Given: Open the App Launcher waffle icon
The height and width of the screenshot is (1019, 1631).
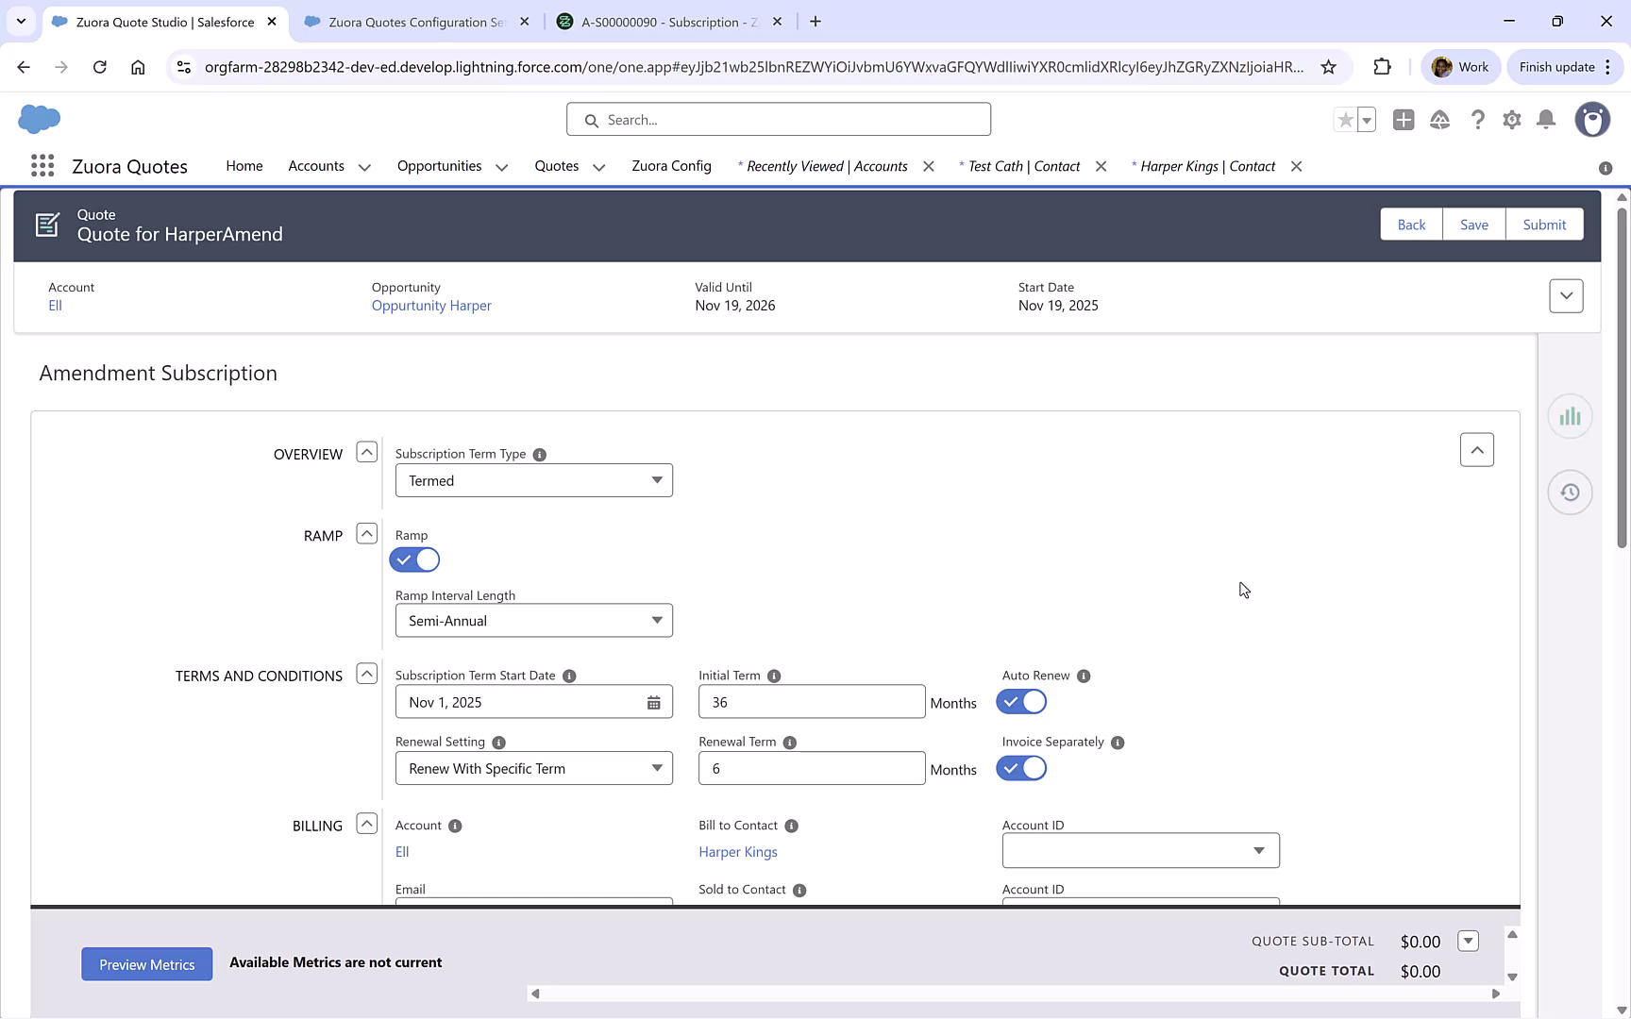Looking at the screenshot, I should [42, 165].
